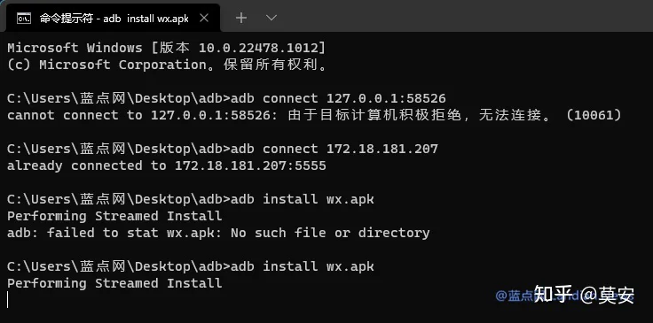Image resolution: width=653 pixels, height=323 pixels.
Task: Open a new tab with the plus icon
Action: (241, 18)
